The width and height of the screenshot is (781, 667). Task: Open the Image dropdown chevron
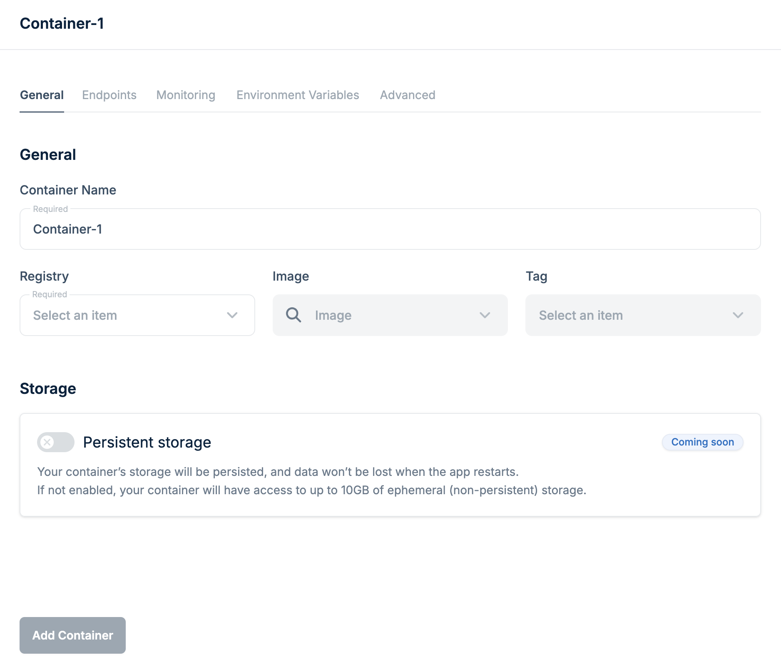[x=485, y=315]
